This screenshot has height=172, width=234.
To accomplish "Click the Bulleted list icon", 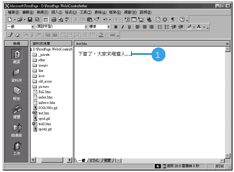I will (167, 27).
